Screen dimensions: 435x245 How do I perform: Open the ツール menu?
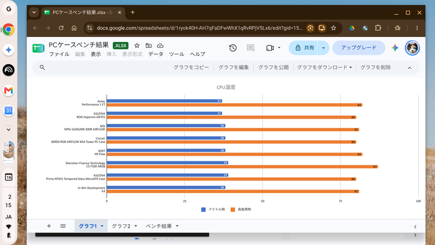(176, 54)
